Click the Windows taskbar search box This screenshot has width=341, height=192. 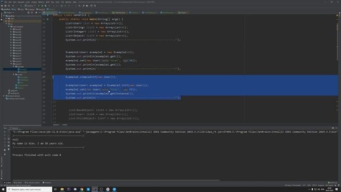coord(29,189)
